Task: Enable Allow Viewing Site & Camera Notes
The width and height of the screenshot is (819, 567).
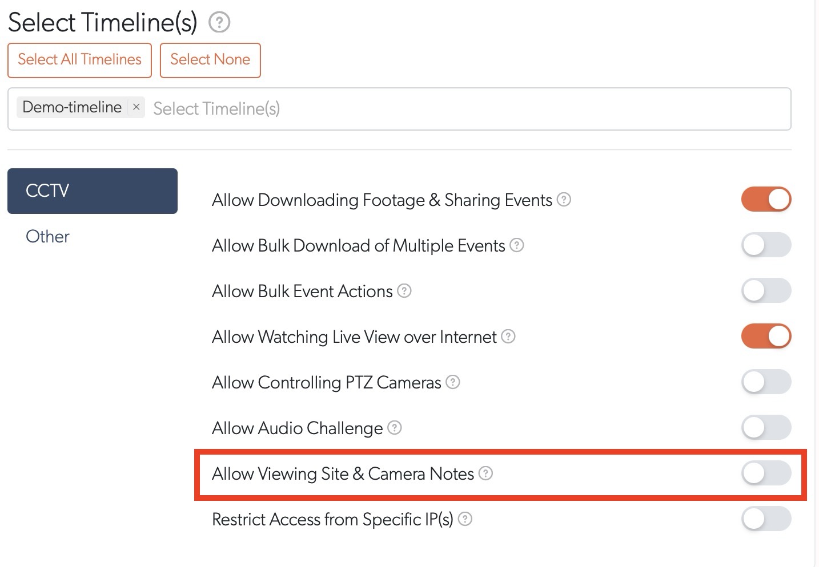Action: pos(766,473)
